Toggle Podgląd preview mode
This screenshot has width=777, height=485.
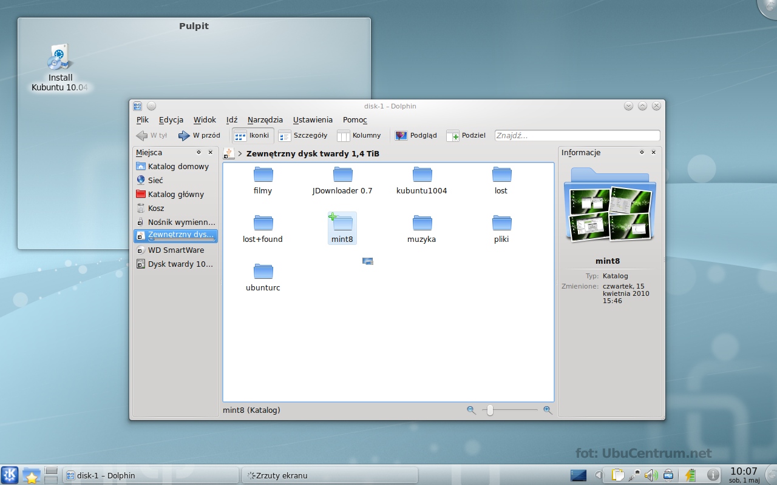416,135
